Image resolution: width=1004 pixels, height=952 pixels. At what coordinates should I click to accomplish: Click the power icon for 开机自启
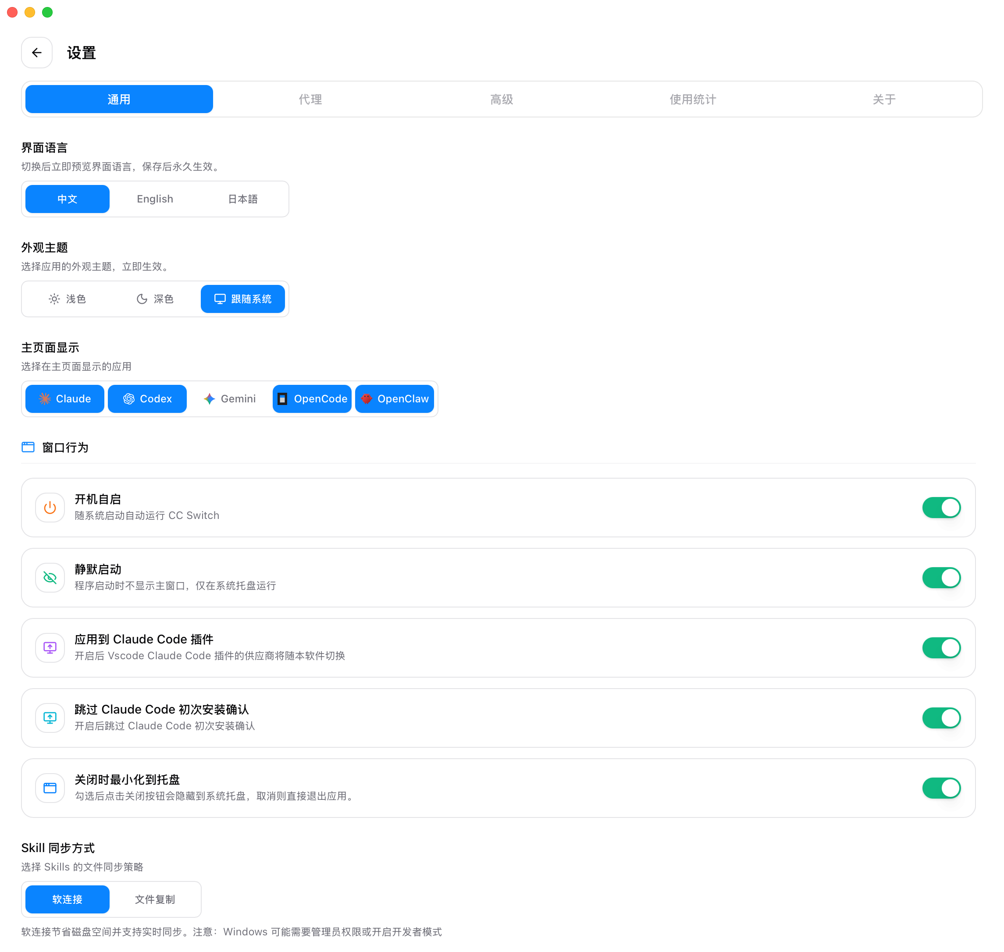[50, 508]
